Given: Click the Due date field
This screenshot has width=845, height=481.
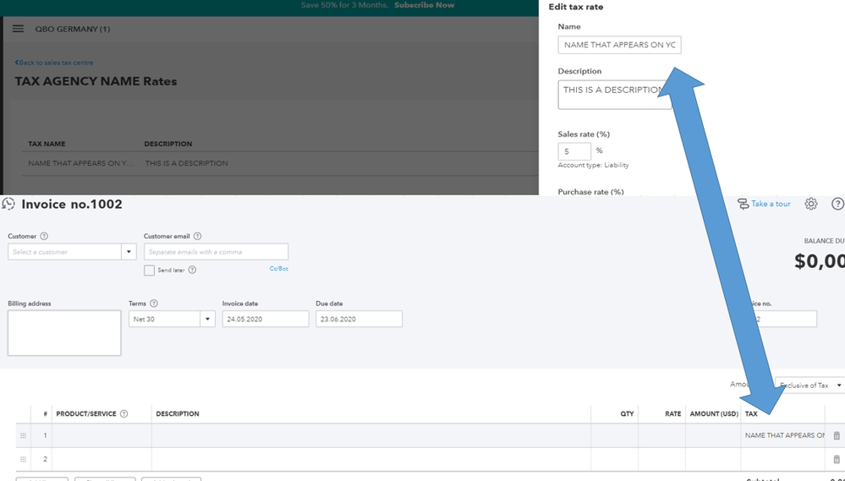Looking at the screenshot, I should 359,319.
